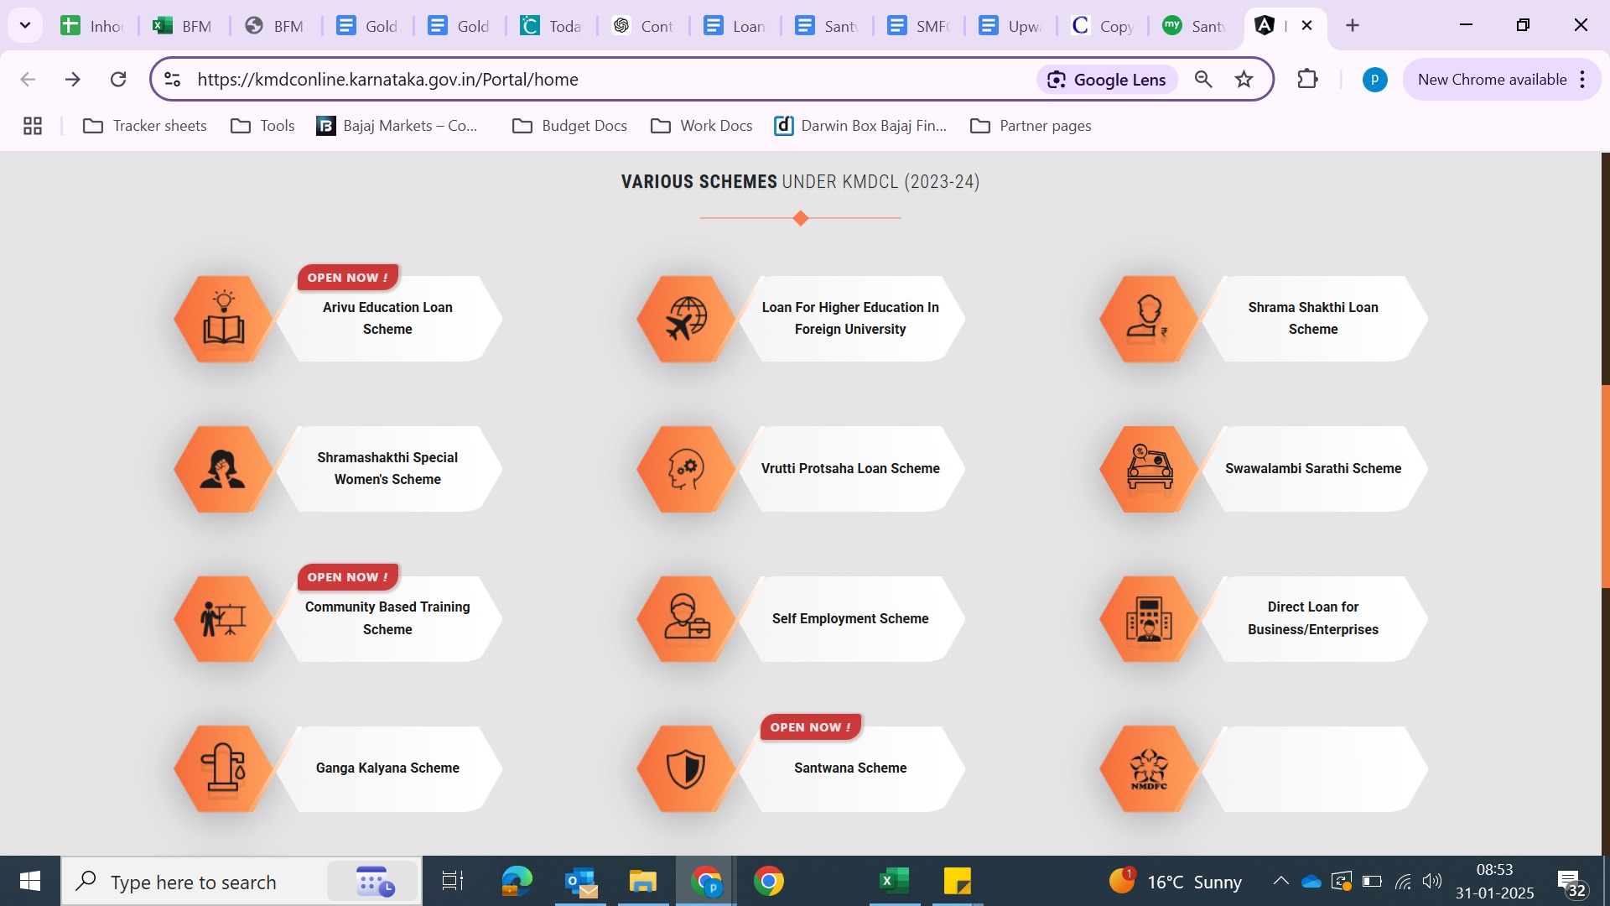Click the Community Based Training presenter icon
This screenshot has height=906, width=1610.
[x=223, y=619]
